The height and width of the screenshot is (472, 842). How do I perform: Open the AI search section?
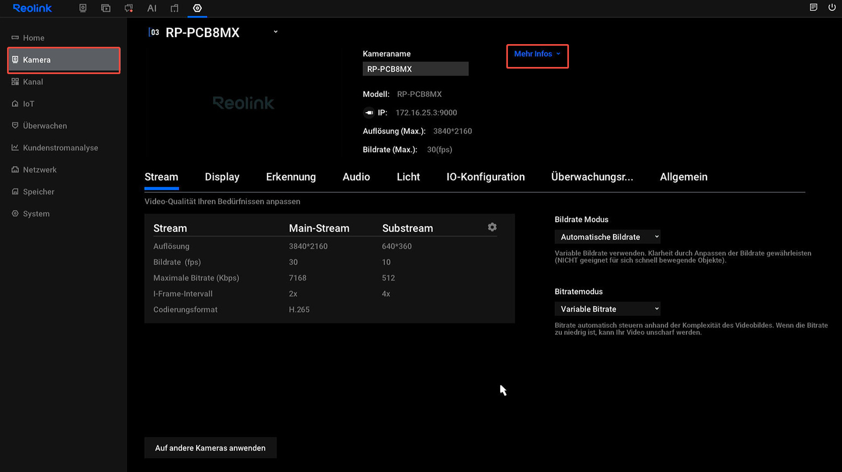152,8
